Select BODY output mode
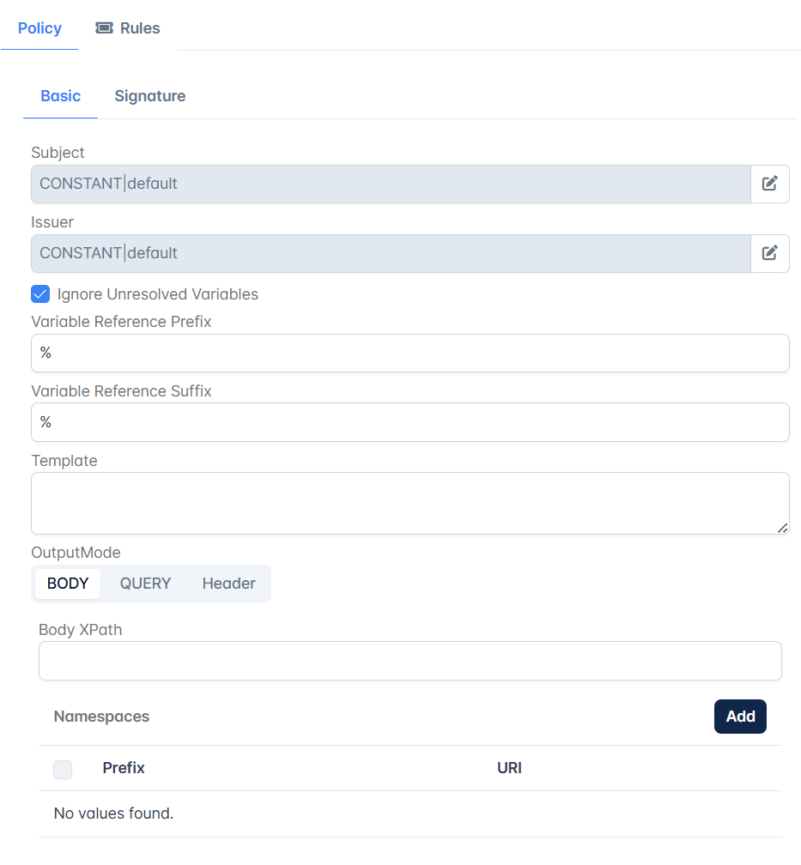The image size is (801, 865). [x=68, y=584]
